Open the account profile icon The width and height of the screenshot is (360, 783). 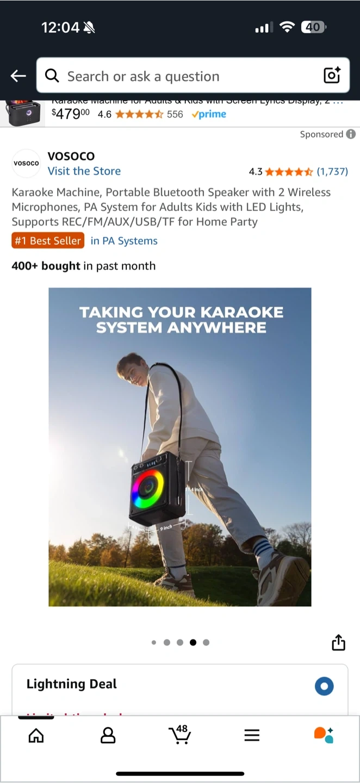click(x=108, y=736)
